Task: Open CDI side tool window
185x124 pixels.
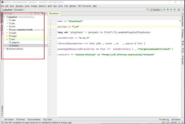Action: coord(183,50)
